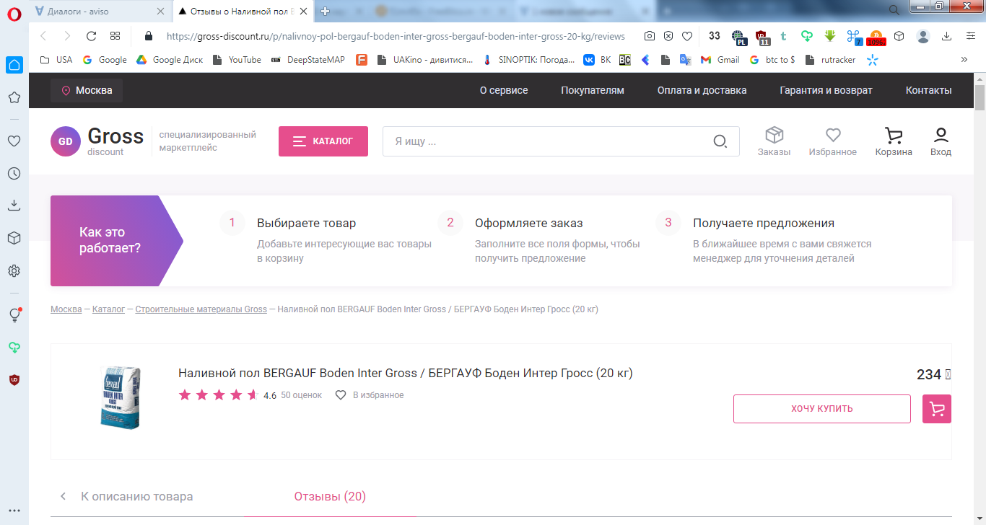Open green download arrow extension
The height and width of the screenshot is (525, 986).
click(x=830, y=36)
